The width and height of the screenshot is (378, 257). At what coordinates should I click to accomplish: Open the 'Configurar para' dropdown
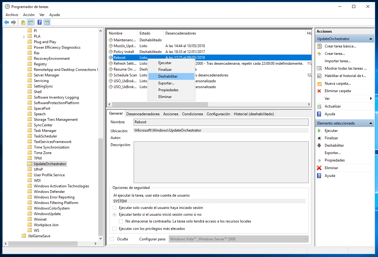point(239,239)
